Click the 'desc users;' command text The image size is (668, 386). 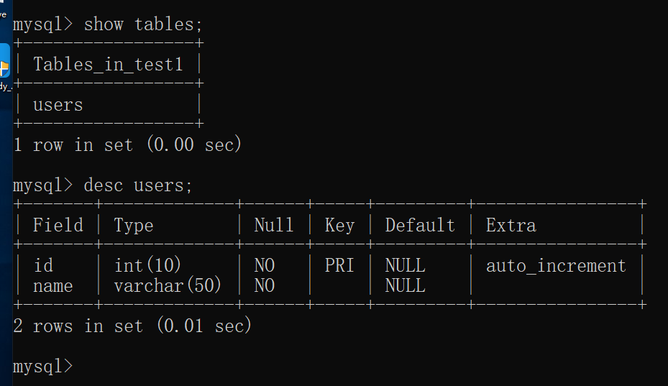point(138,185)
